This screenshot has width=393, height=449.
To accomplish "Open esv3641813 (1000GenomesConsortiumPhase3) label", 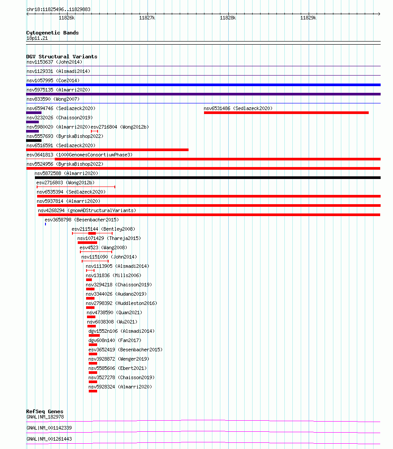I will (x=79, y=155).
